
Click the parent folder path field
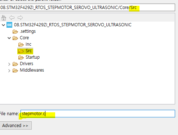[87, 8]
